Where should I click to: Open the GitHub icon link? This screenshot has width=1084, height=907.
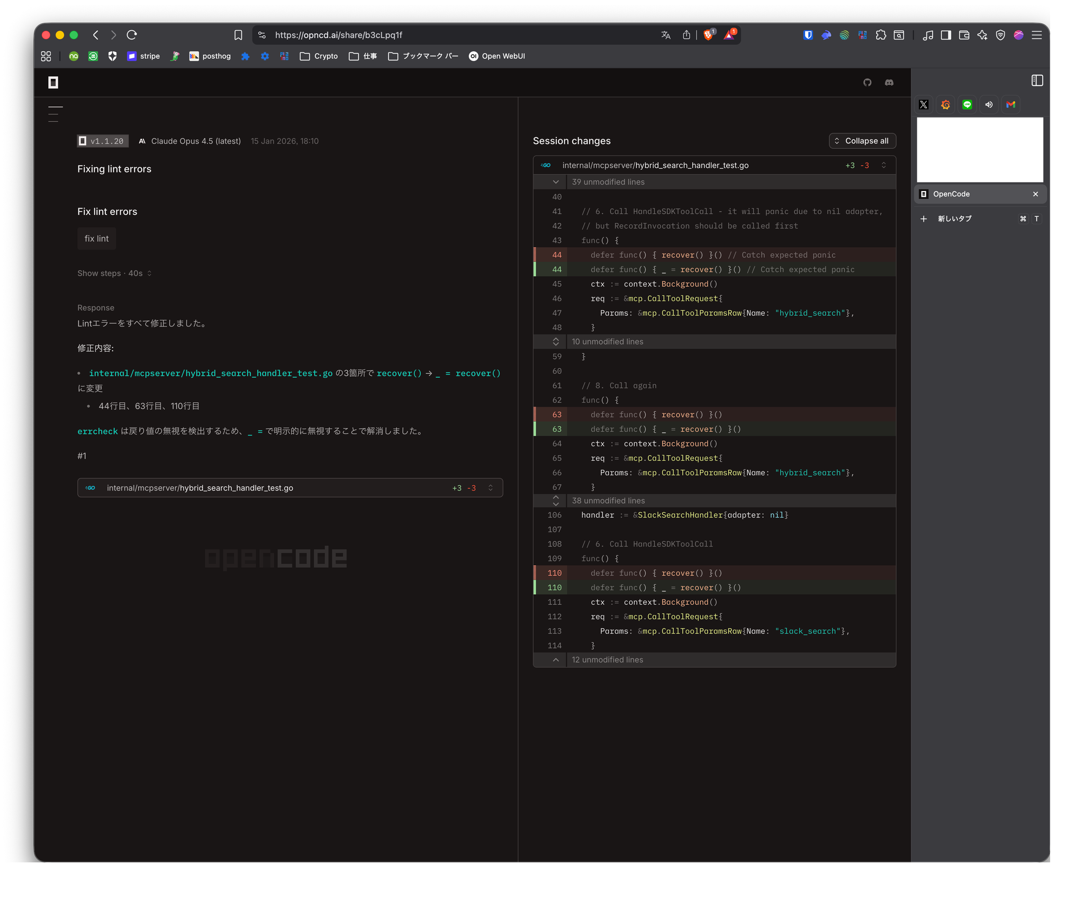point(867,82)
